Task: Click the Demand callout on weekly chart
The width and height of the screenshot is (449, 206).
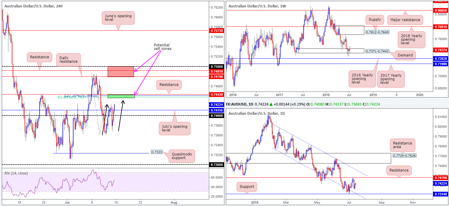Action: pos(405,55)
